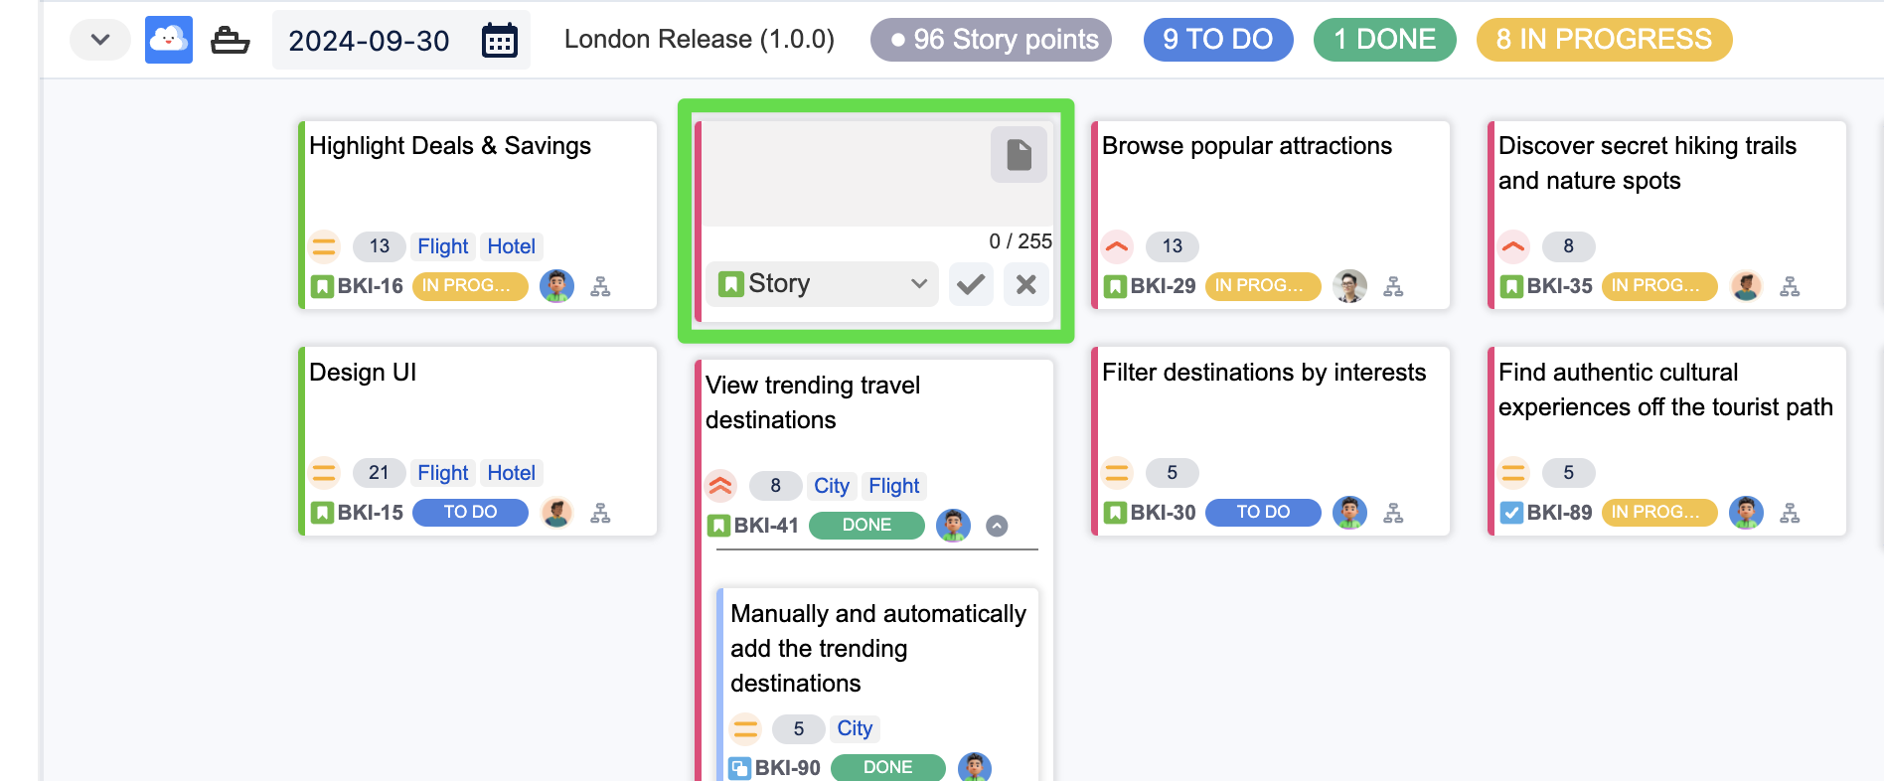
Task: Cancel new card with the X icon
Action: coord(1026,285)
